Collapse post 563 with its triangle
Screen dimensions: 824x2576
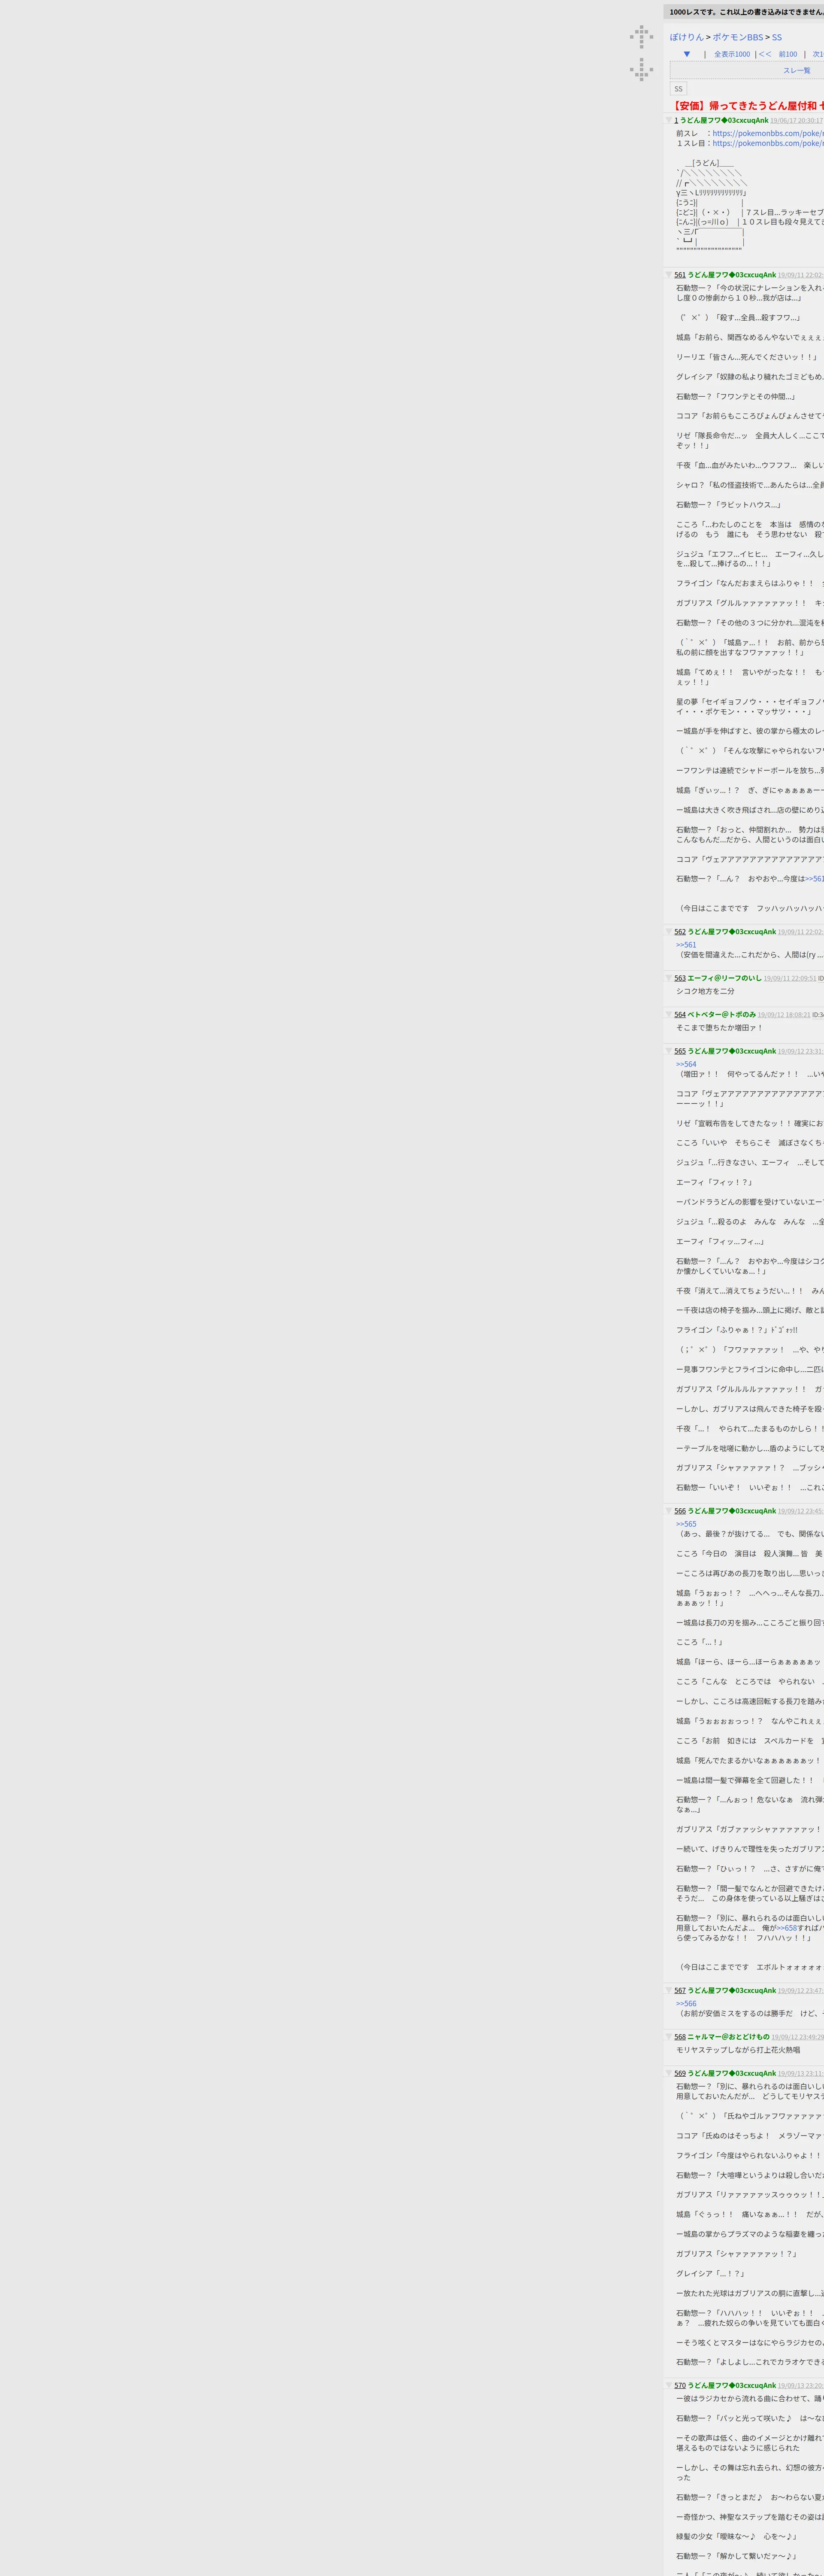(669, 978)
